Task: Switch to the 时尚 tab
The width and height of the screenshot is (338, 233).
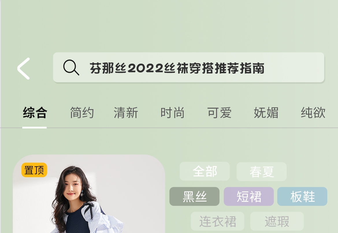Action: pyautogui.click(x=172, y=113)
